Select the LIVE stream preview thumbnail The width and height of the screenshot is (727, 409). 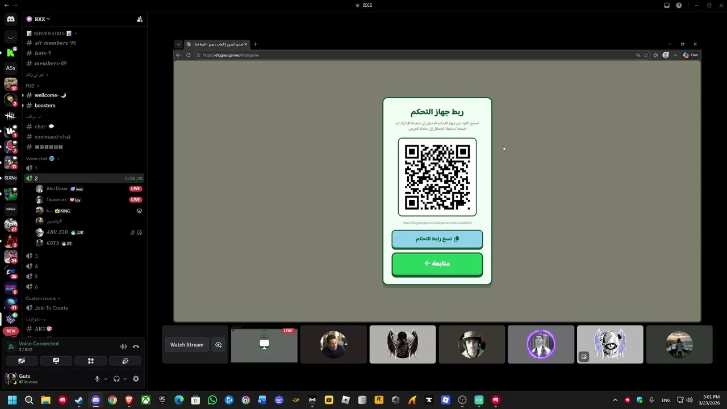point(264,344)
